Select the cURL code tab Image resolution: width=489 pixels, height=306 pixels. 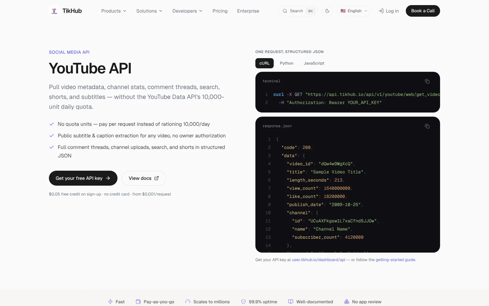pyautogui.click(x=265, y=63)
